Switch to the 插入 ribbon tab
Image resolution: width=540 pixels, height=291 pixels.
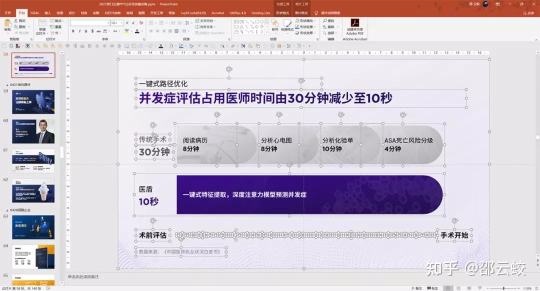point(47,13)
